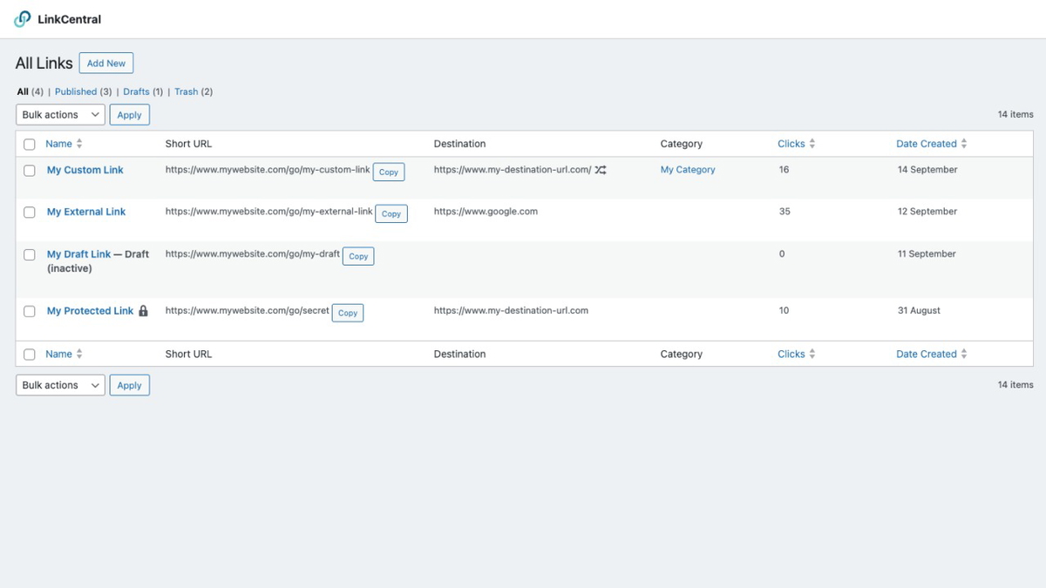Click the LinkCentral logo icon
1046x588 pixels.
20,18
